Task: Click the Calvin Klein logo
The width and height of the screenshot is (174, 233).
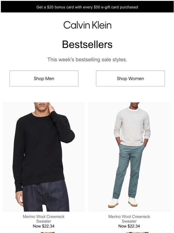Action: click(x=87, y=25)
